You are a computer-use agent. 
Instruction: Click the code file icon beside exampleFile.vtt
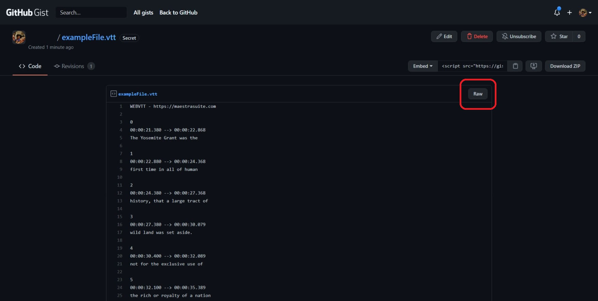pos(113,94)
